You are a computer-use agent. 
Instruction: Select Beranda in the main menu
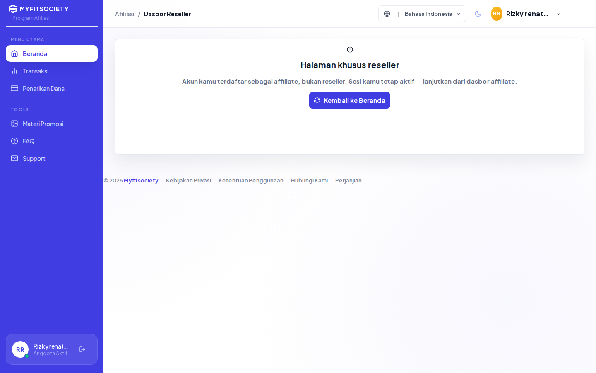click(x=52, y=53)
